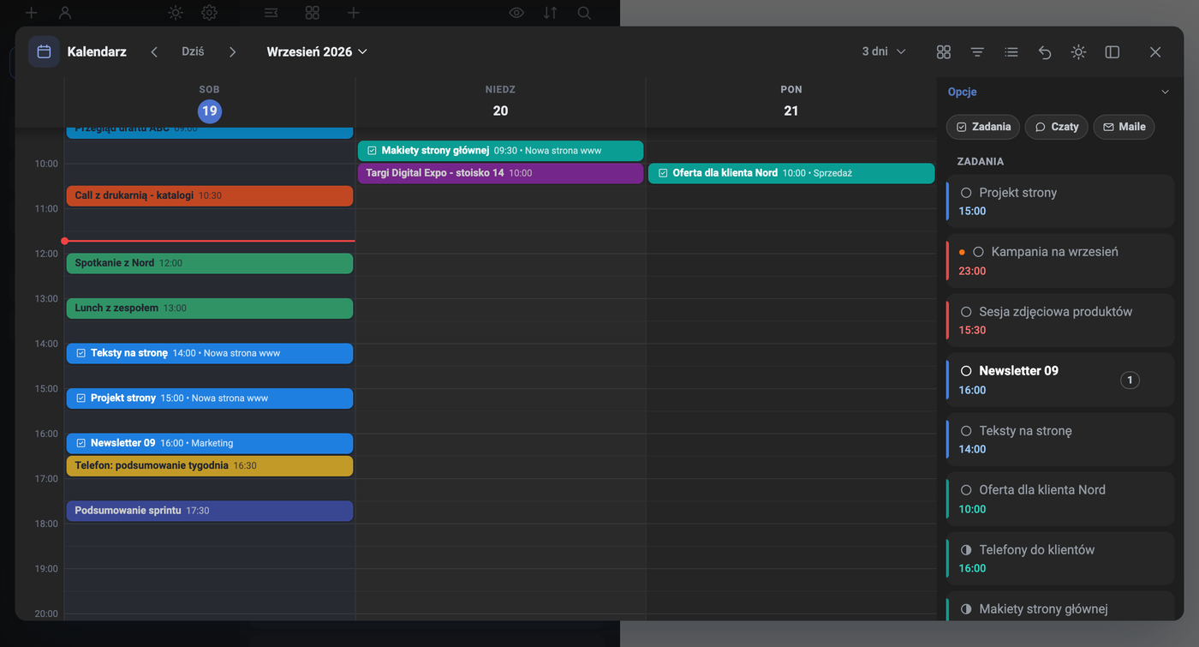Open the Spotkanie z Nord event
The height and width of the screenshot is (647, 1199).
click(x=210, y=263)
